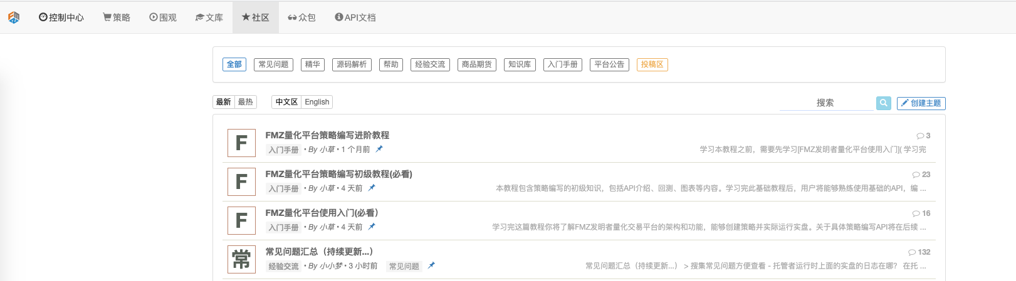
Task: Go to 策略 navigation menu item
Action: (117, 18)
